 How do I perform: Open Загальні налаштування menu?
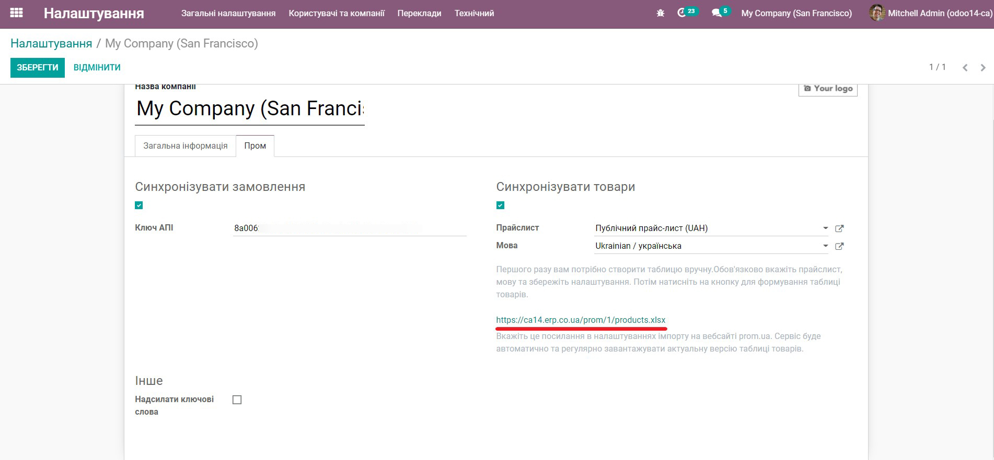point(228,13)
